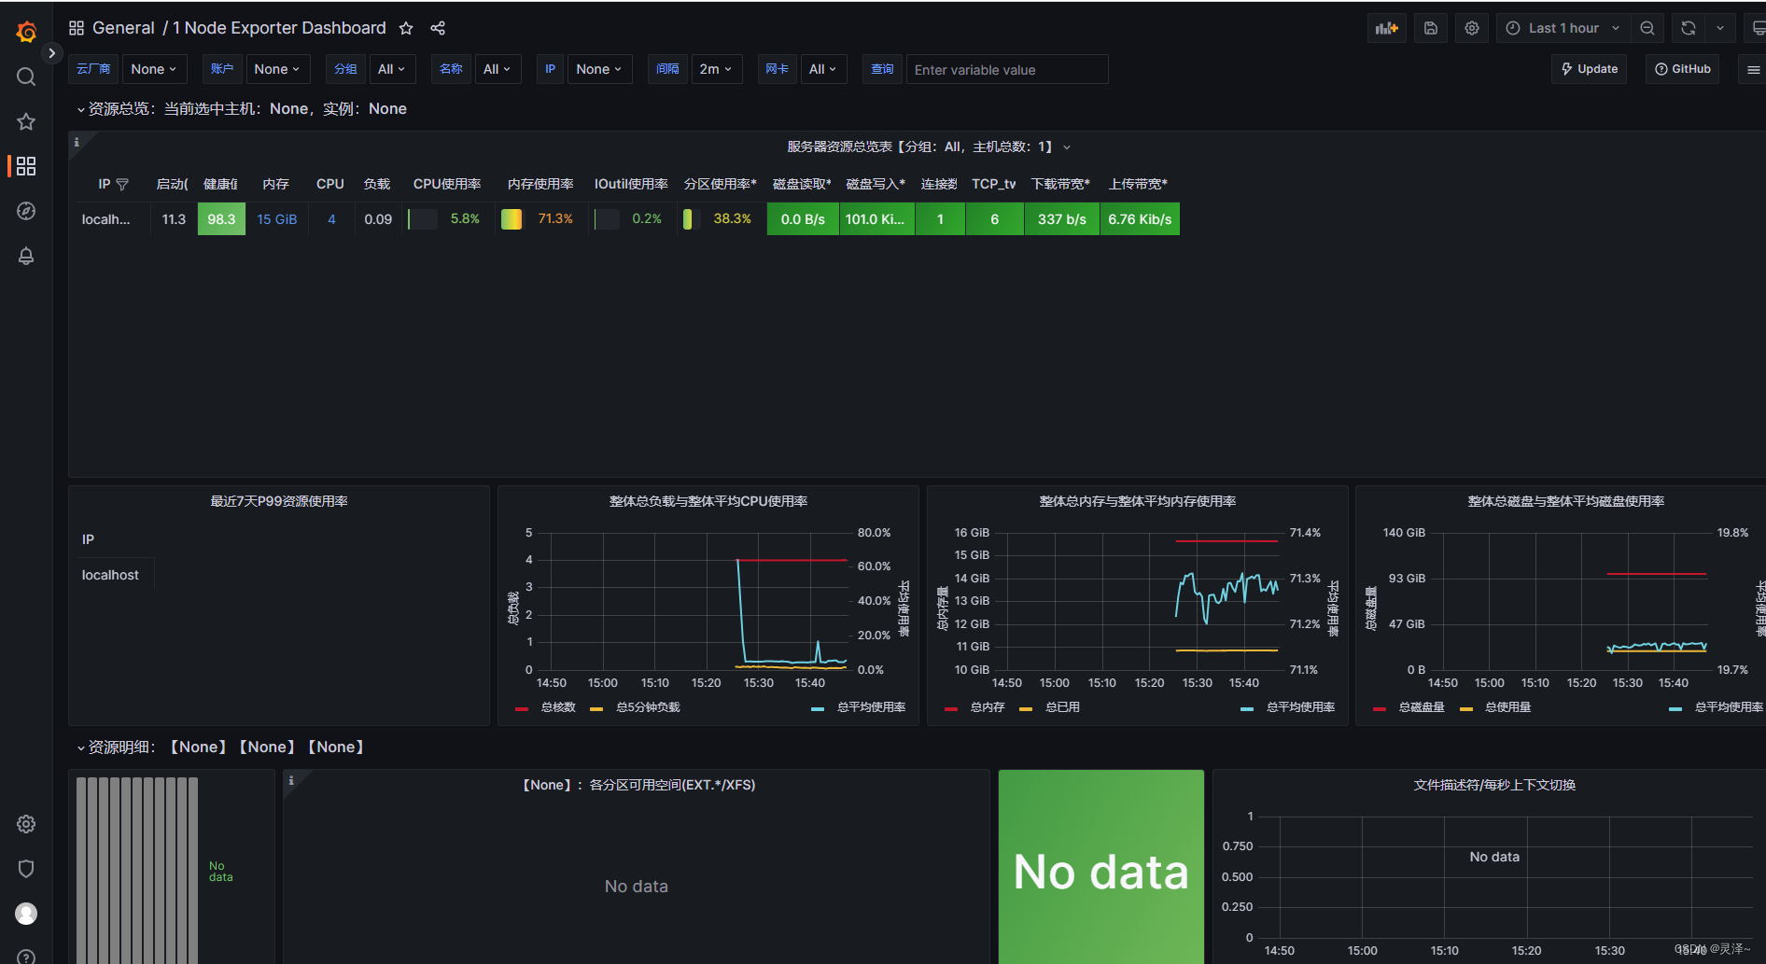This screenshot has height=964, width=1766.
Task: Sort table by CPU使用率 column header
Action: coord(447,184)
